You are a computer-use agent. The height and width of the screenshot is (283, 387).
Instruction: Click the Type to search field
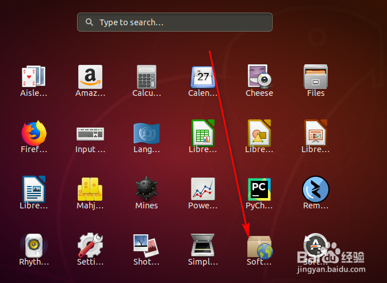pyautogui.click(x=175, y=22)
